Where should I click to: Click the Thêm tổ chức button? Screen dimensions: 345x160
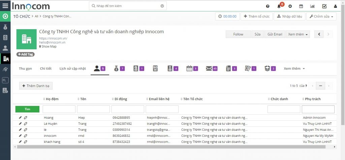256,16
